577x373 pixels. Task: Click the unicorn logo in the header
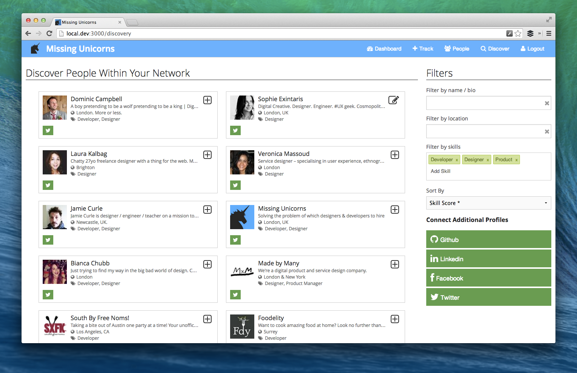tap(36, 48)
